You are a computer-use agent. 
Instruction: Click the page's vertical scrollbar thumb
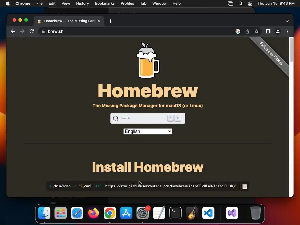point(292,50)
